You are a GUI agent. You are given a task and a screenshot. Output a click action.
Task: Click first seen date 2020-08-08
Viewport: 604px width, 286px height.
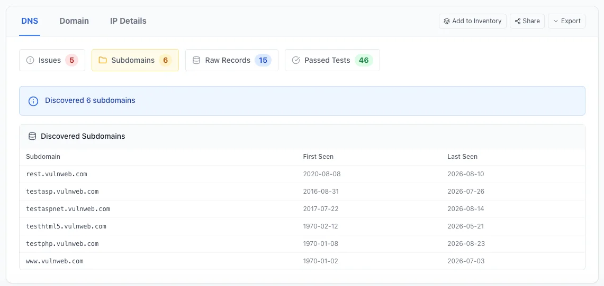tap(322, 174)
